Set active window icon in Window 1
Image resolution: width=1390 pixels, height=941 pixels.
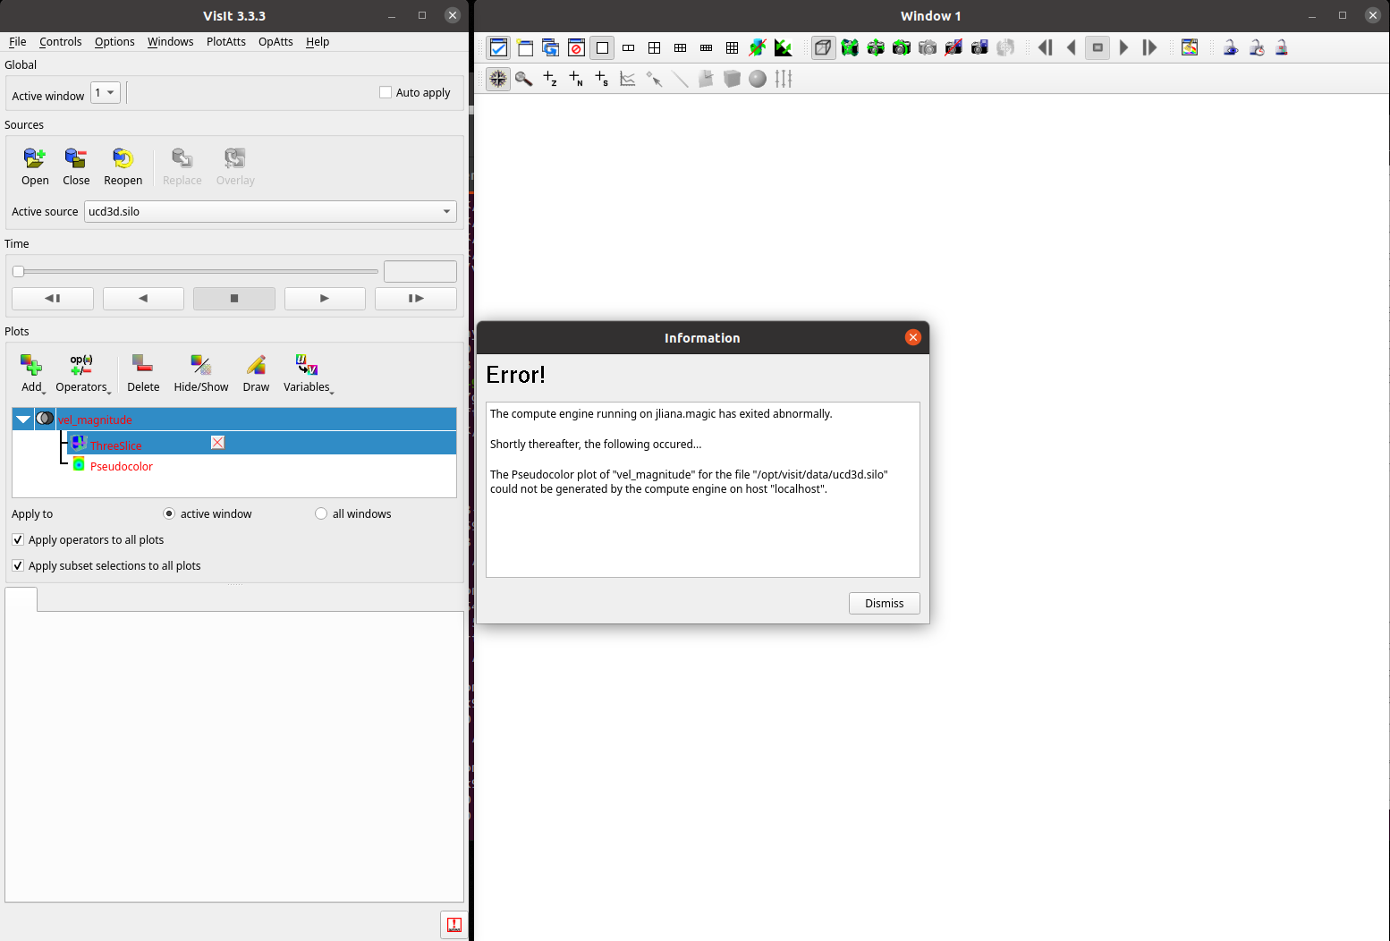[x=499, y=47]
